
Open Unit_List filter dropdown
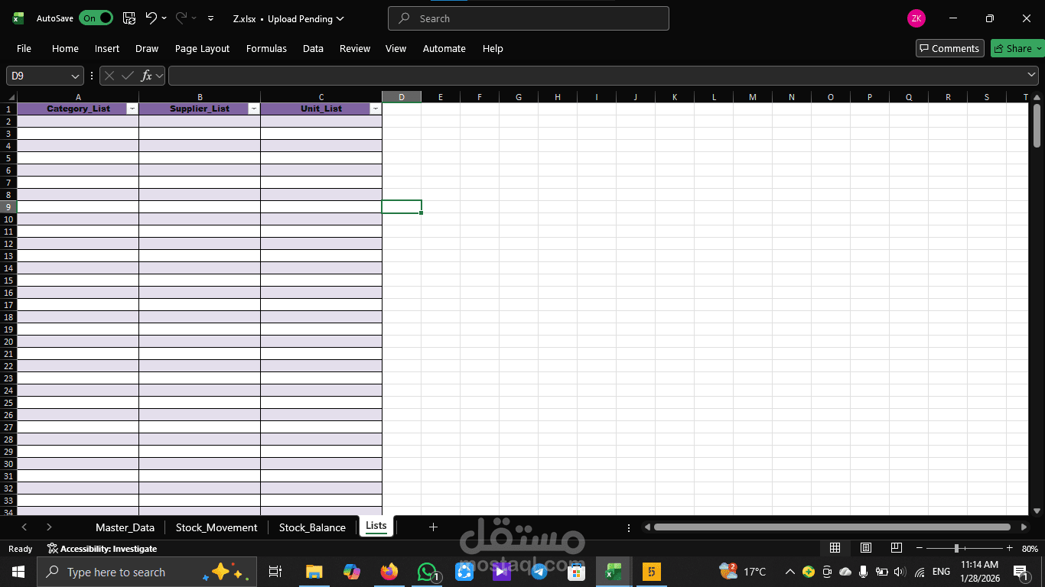tap(376, 109)
